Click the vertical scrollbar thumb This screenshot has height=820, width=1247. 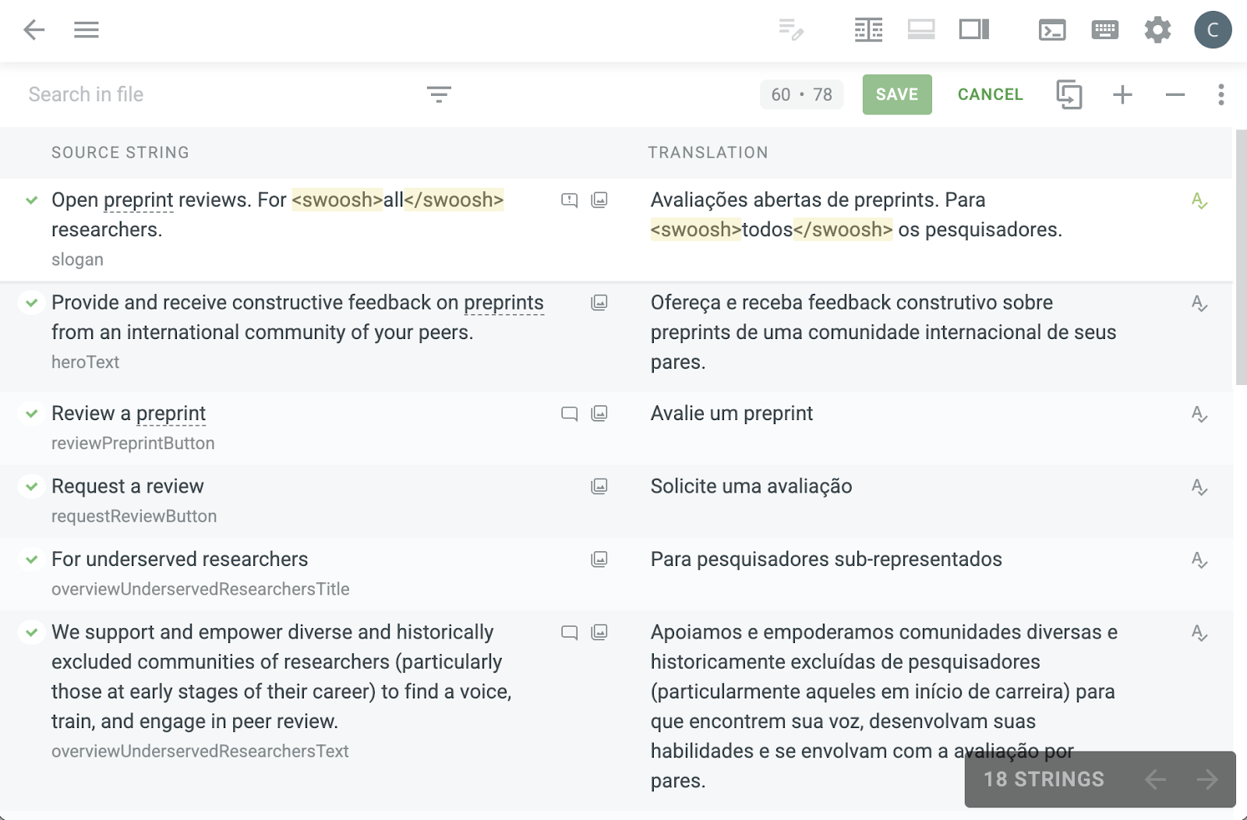coord(1241,257)
